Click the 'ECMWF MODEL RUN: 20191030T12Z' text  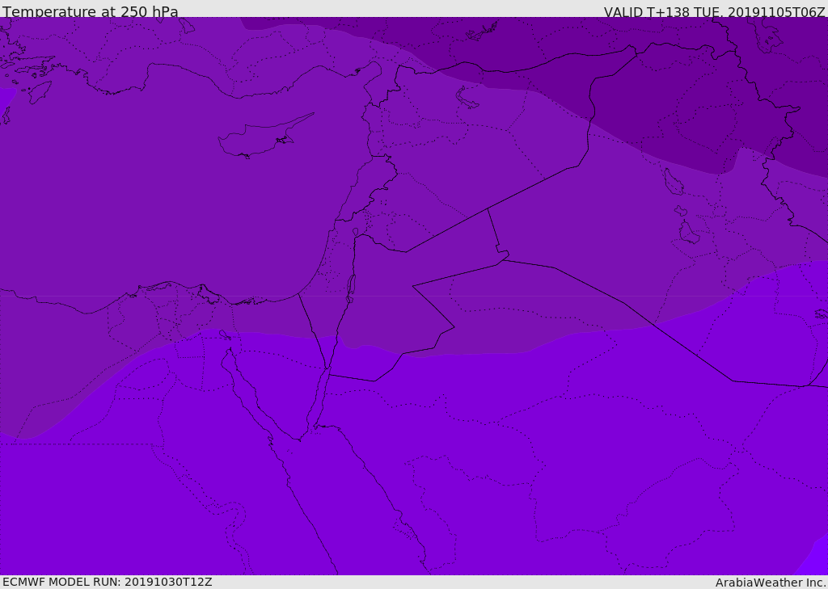(108, 582)
